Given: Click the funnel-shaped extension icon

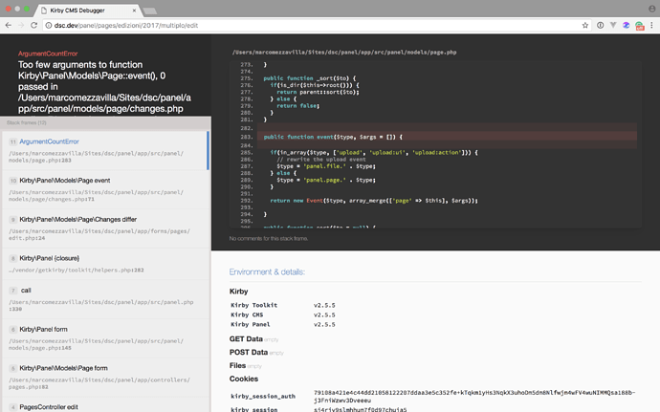Looking at the screenshot, I should [613, 25].
